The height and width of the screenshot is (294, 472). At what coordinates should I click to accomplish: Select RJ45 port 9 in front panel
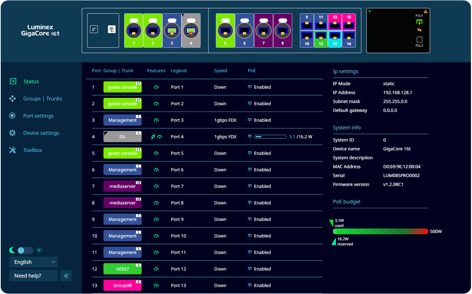pyautogui.click(x=307, y=22)
